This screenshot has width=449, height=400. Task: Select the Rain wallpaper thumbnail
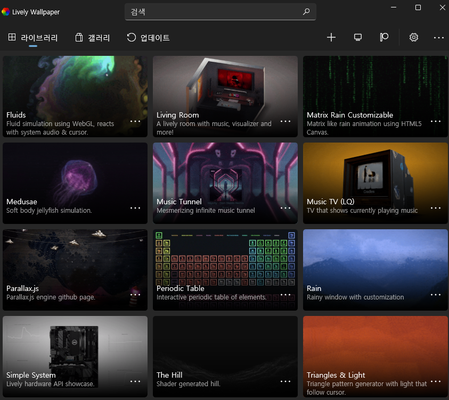click(x=375, y=270)
